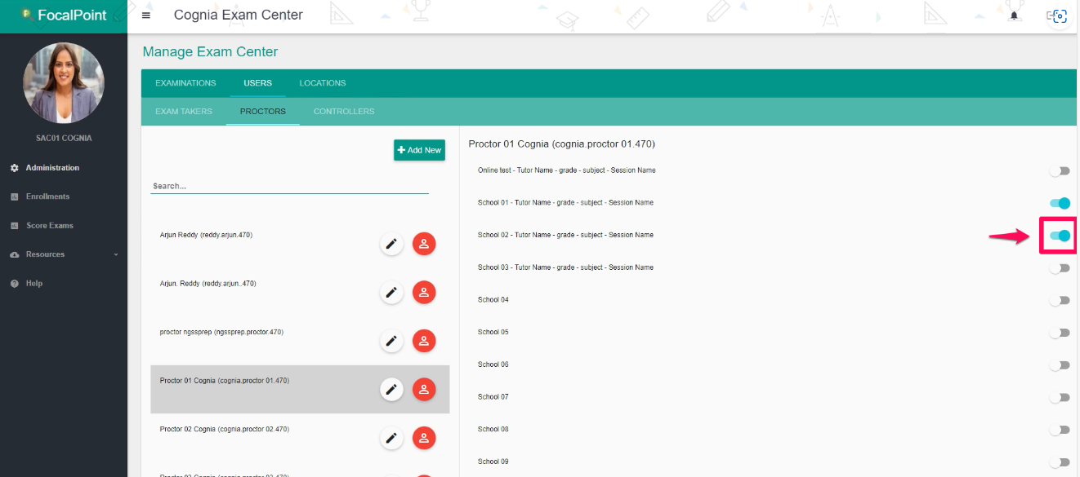Click the user profile photo
This screenshot has width=1080, height=477.
pyautogui.click(x=64, y=83)
